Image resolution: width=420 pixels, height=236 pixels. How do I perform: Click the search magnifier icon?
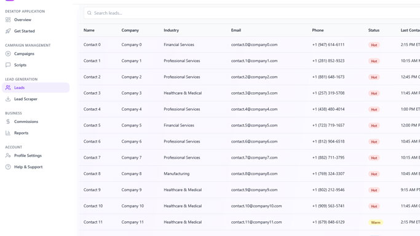[89, 13]
